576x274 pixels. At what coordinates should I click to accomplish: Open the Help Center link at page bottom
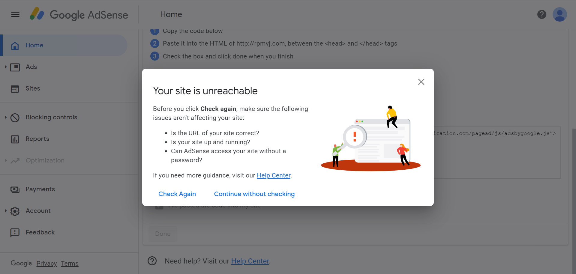click(250, 261)
